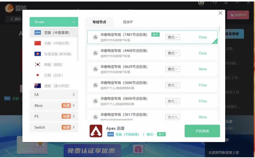Switch to the 独享IP tab
The image size is (255, 158).
click(x=128, y=22)
